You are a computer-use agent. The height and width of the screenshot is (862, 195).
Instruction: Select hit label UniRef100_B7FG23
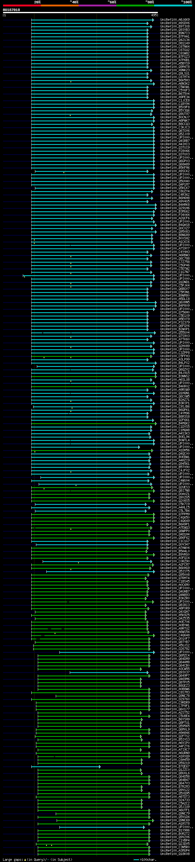pyautogui.click(x=175, y=57)
